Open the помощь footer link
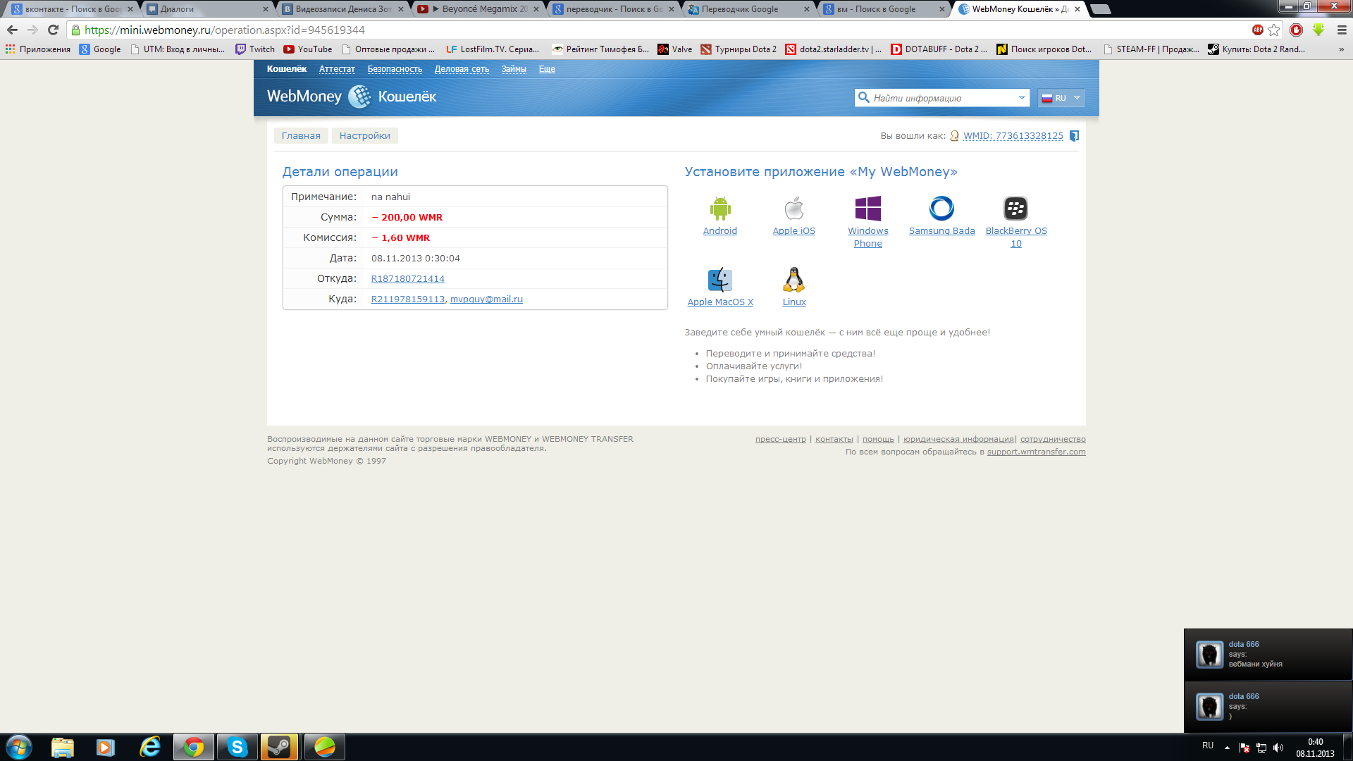Image resolution: width=1353 pixels, height=761 pixels. pyautogui.click(x=878, y=439)
